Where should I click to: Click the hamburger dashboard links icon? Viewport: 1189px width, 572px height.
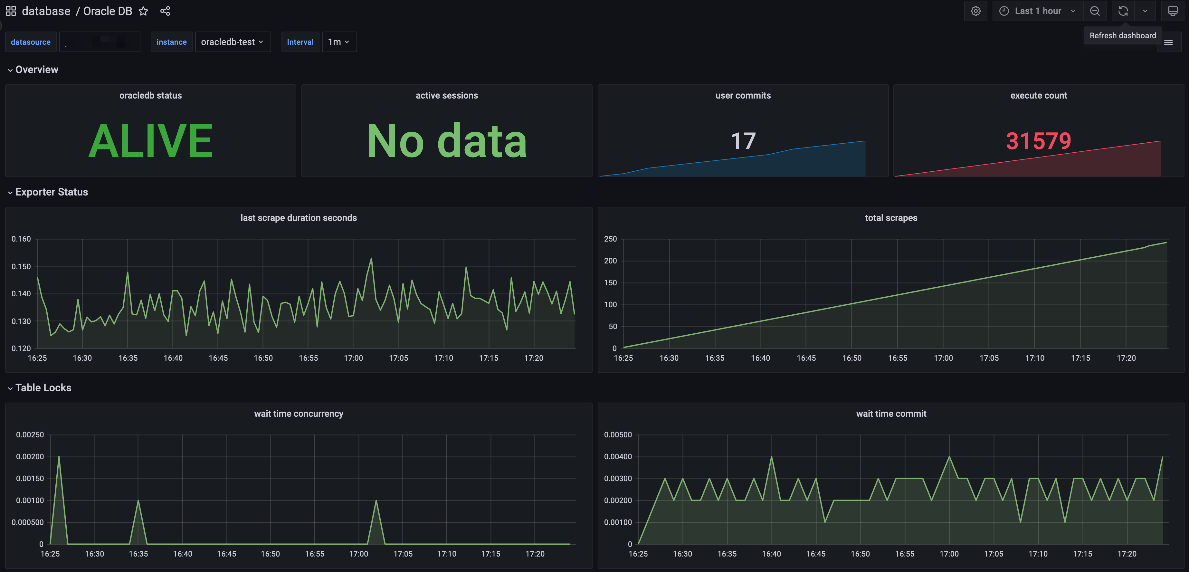[1168, 43]
